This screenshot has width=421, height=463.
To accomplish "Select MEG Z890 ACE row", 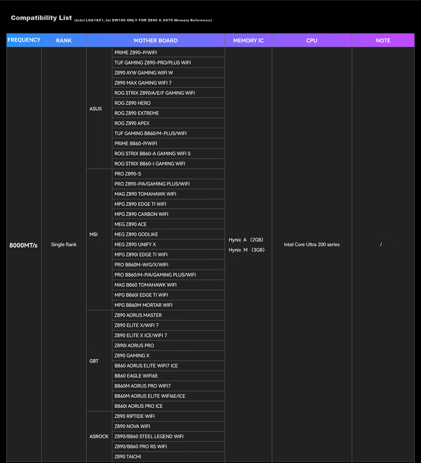I will click(168, 224).
